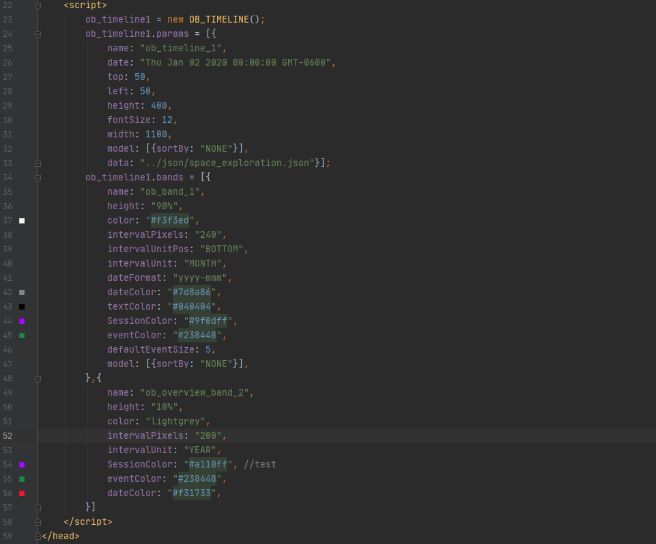Click gray dateColor swatch on line 42
Viewport: 656px width, 544px height.
pos(22,293)
